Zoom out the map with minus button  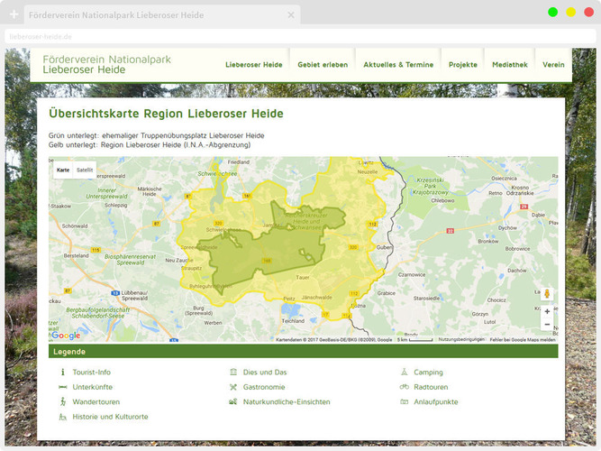tap(547, 325)
